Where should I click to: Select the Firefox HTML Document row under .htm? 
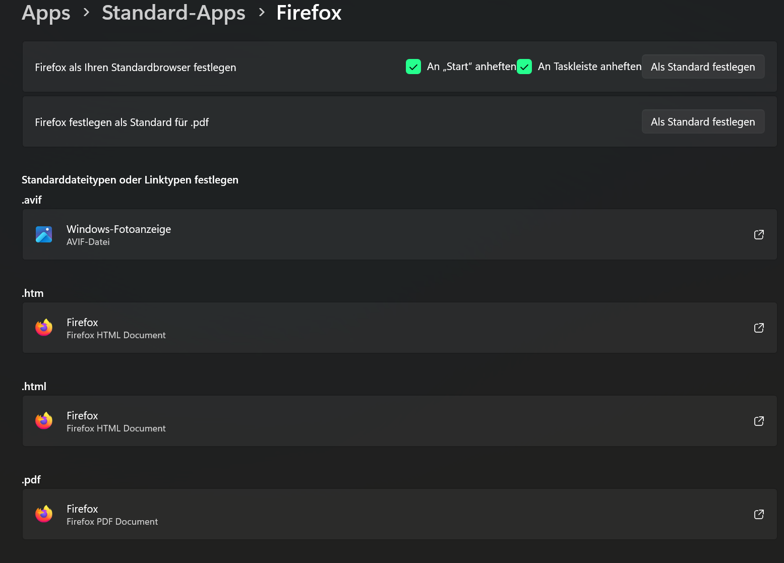coord(399,328)
